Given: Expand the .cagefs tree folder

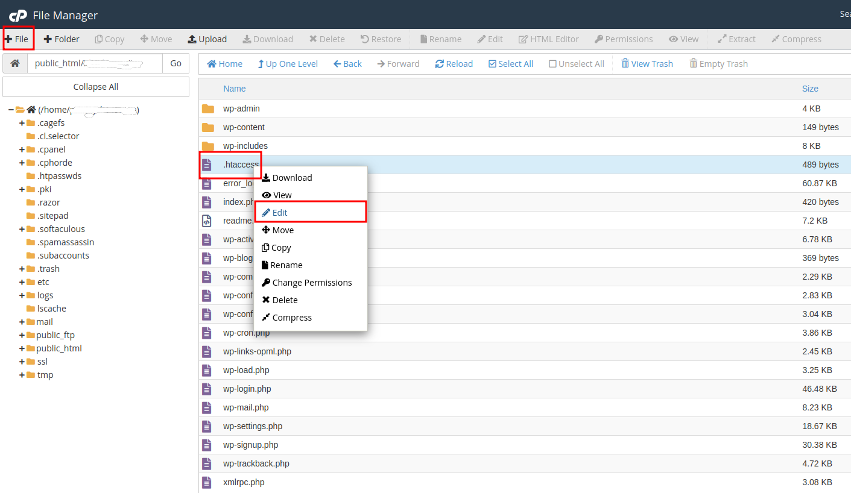Looking at the screenshot, I should point(22,123).
